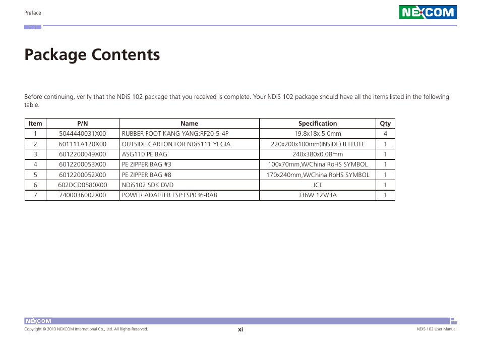Click the small NEXCOM logo in the footer
This screenshot has height=339, width=481.
[x=38, y=321]
